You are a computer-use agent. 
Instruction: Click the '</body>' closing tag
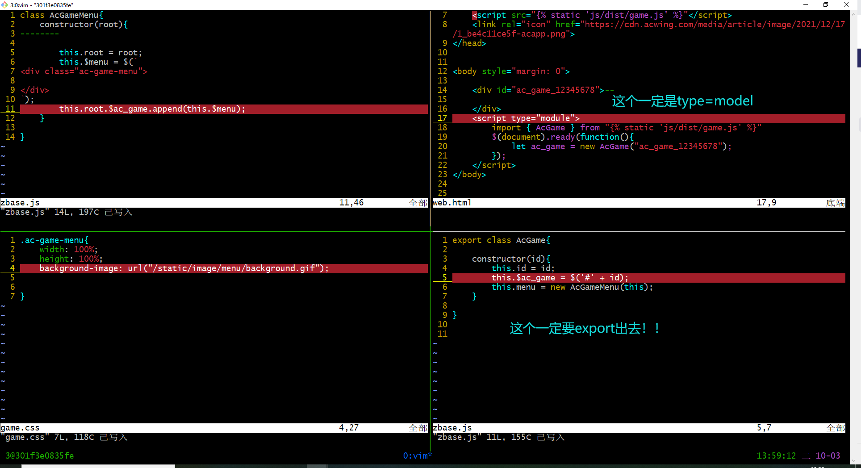point(469,175)
